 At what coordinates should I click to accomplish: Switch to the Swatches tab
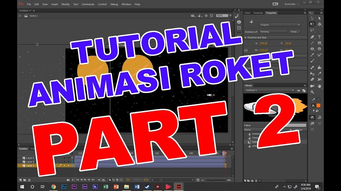coord(258,13)
